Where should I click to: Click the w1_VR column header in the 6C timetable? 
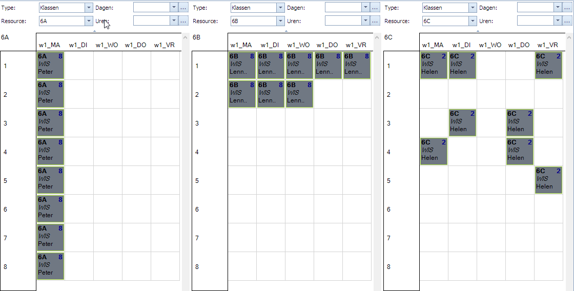pos(548,45)
